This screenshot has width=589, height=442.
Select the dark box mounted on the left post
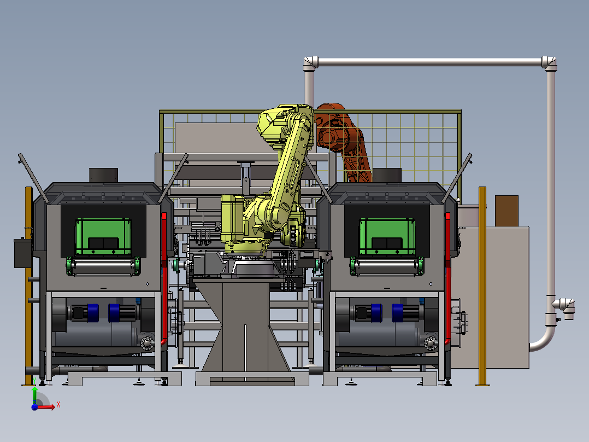[x=23, y=253]
